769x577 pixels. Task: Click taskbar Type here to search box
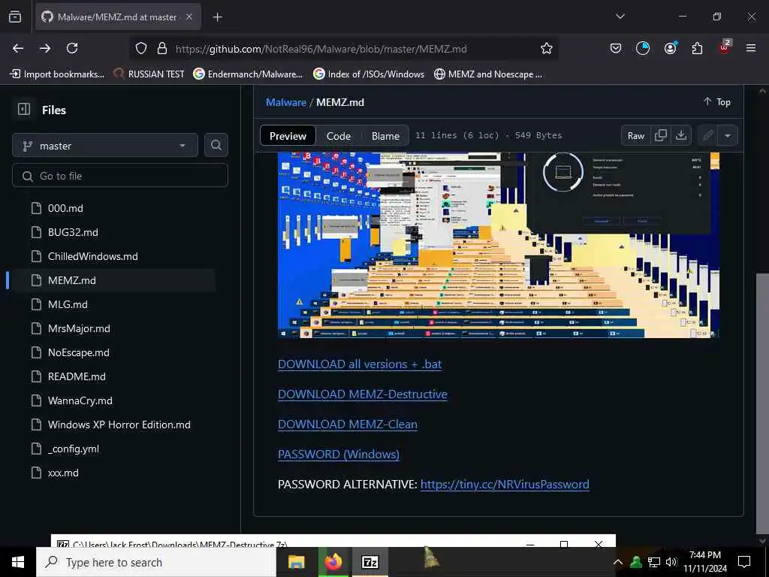156,562
